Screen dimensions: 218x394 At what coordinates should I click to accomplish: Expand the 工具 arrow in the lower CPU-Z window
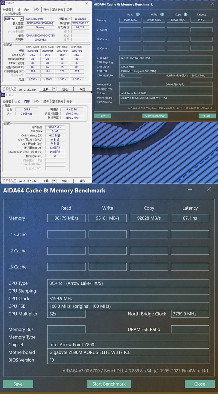54,181
